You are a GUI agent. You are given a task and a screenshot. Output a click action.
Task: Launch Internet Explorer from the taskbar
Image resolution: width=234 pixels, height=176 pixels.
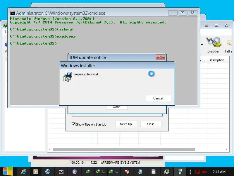(x=24, y=172)
